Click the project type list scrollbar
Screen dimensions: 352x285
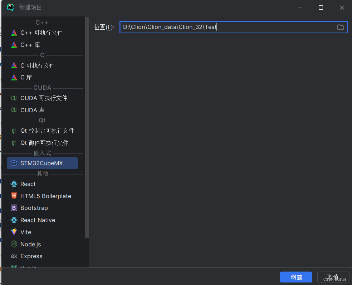(87, 127)
